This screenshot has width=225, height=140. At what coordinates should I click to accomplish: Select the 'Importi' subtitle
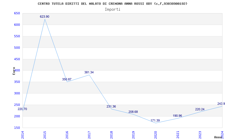(x=112, y=10)
